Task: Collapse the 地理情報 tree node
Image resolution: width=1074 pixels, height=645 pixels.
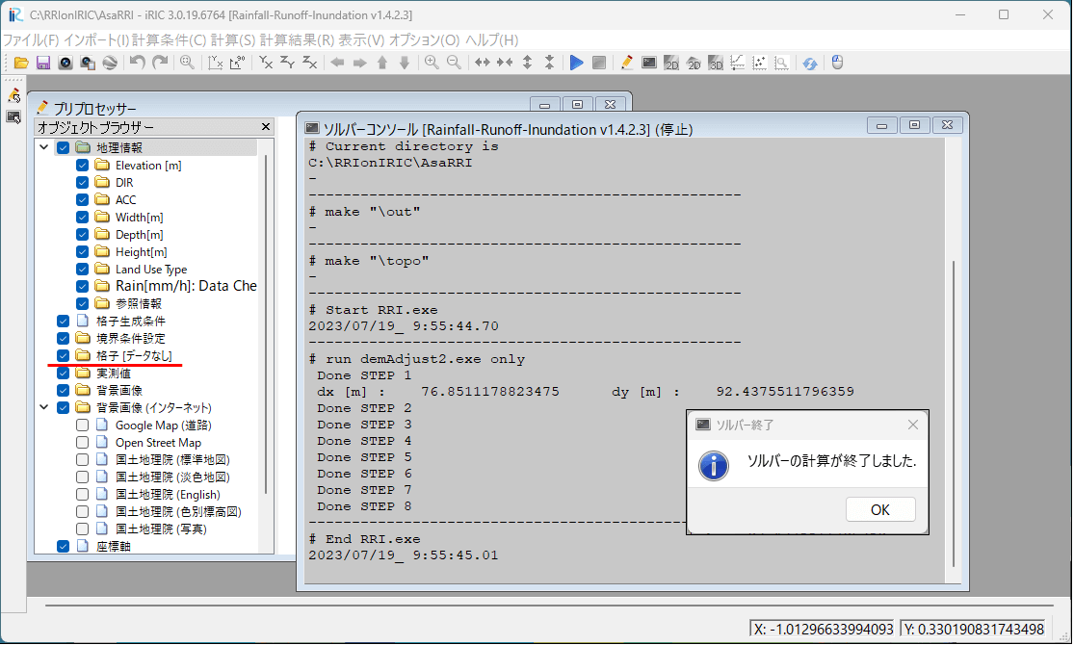Action: [43, 148]
